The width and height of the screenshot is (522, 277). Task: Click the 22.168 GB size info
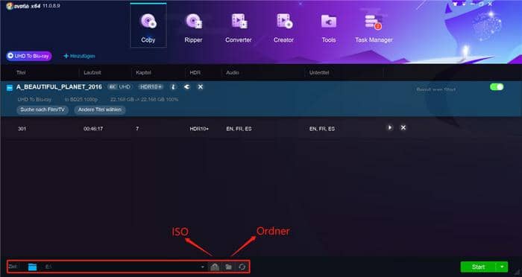pyautogui.click(x=144, y=100)
